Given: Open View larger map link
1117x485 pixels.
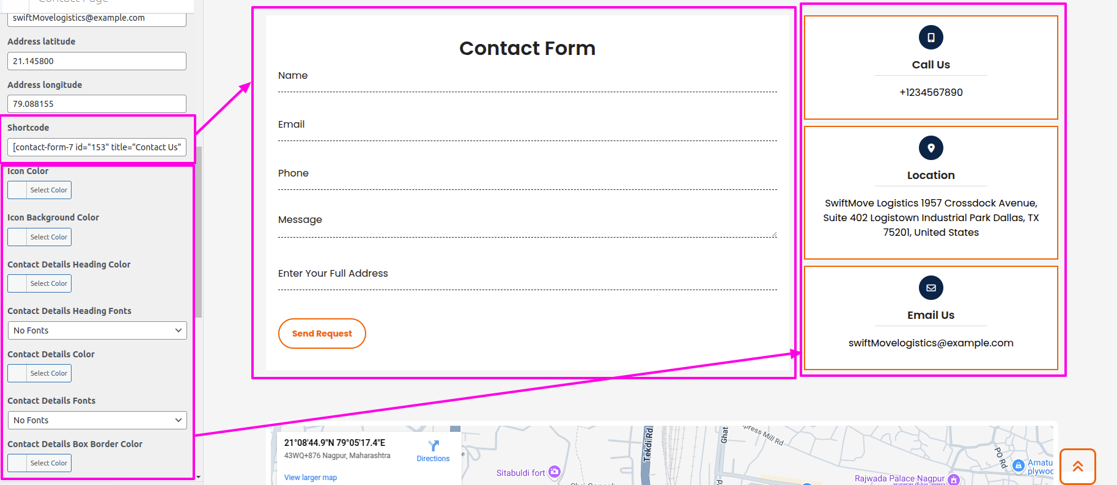Looking at the screenshot, I should [x=311, y=478].
